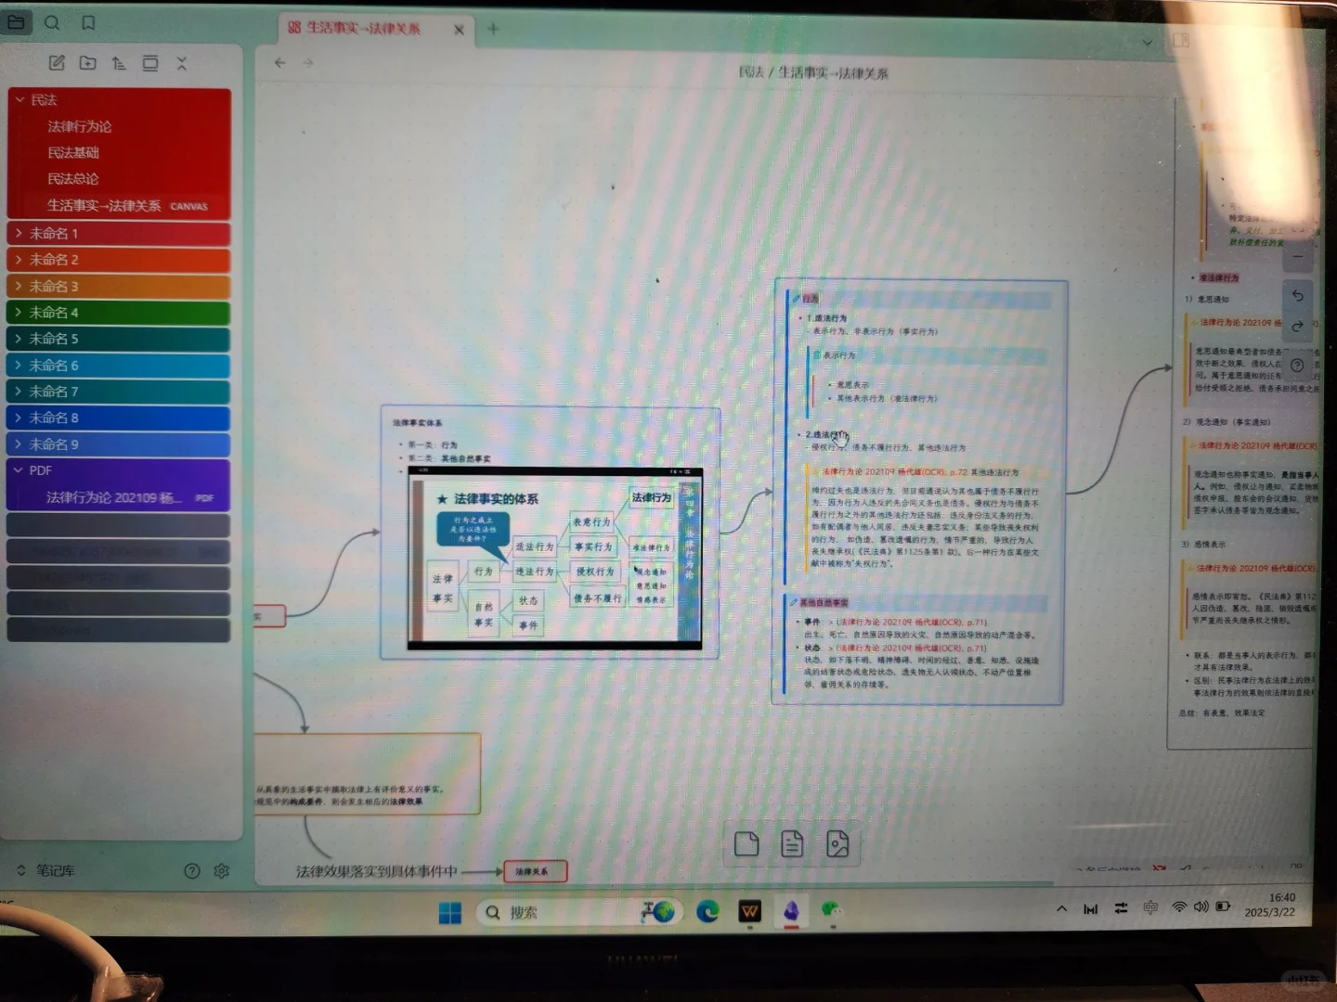Click the 表示行为 heading in the card

[x=839, y=355]
